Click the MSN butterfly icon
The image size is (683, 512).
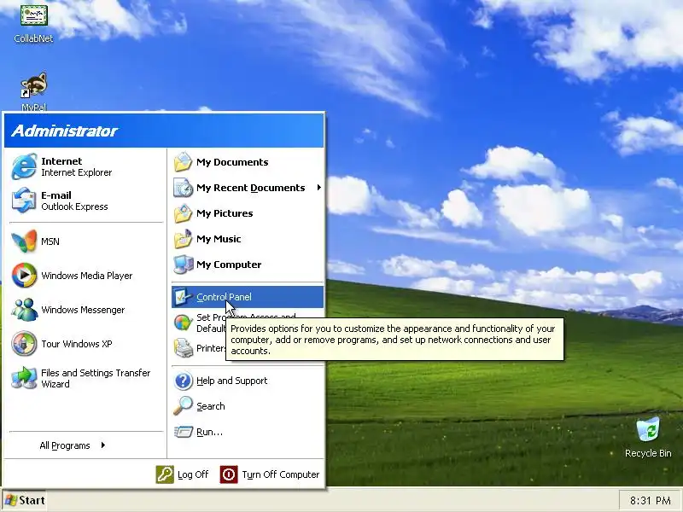click(24, 241)
